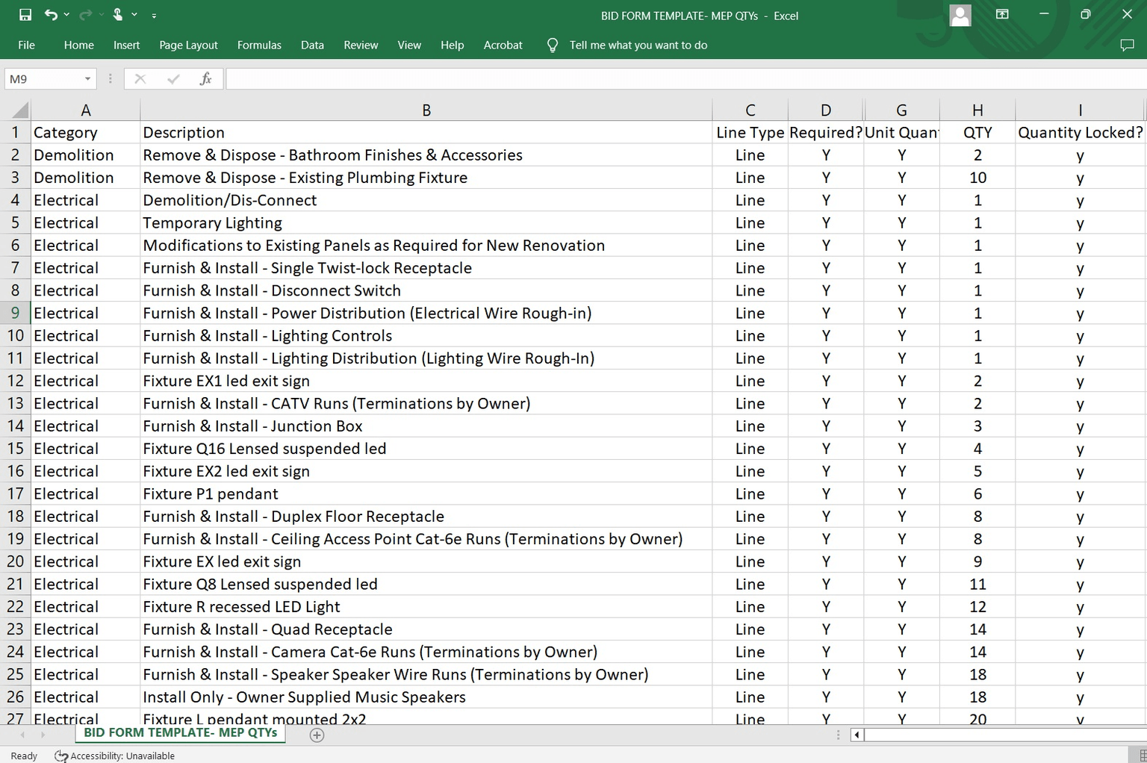Open the Page Layout tab
Screen dimensions: 1147x763
pos(188,45)
